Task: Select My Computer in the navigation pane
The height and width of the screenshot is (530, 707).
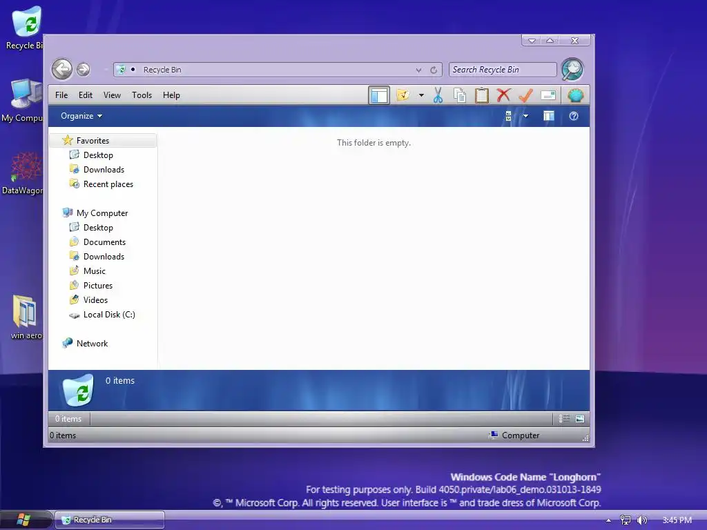Action: tap(102, 213)
